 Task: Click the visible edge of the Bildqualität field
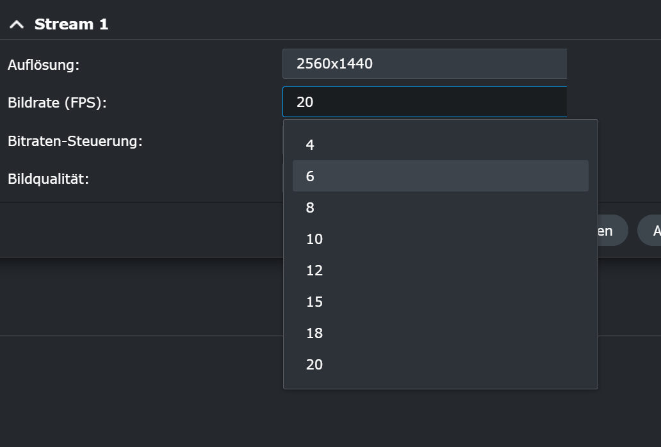coord(283,178)
